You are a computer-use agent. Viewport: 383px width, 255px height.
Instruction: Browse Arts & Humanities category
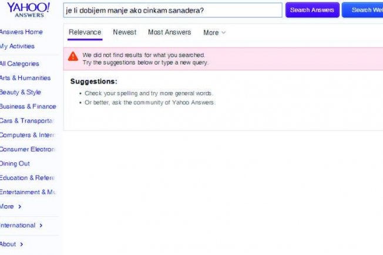pos(25,78)
